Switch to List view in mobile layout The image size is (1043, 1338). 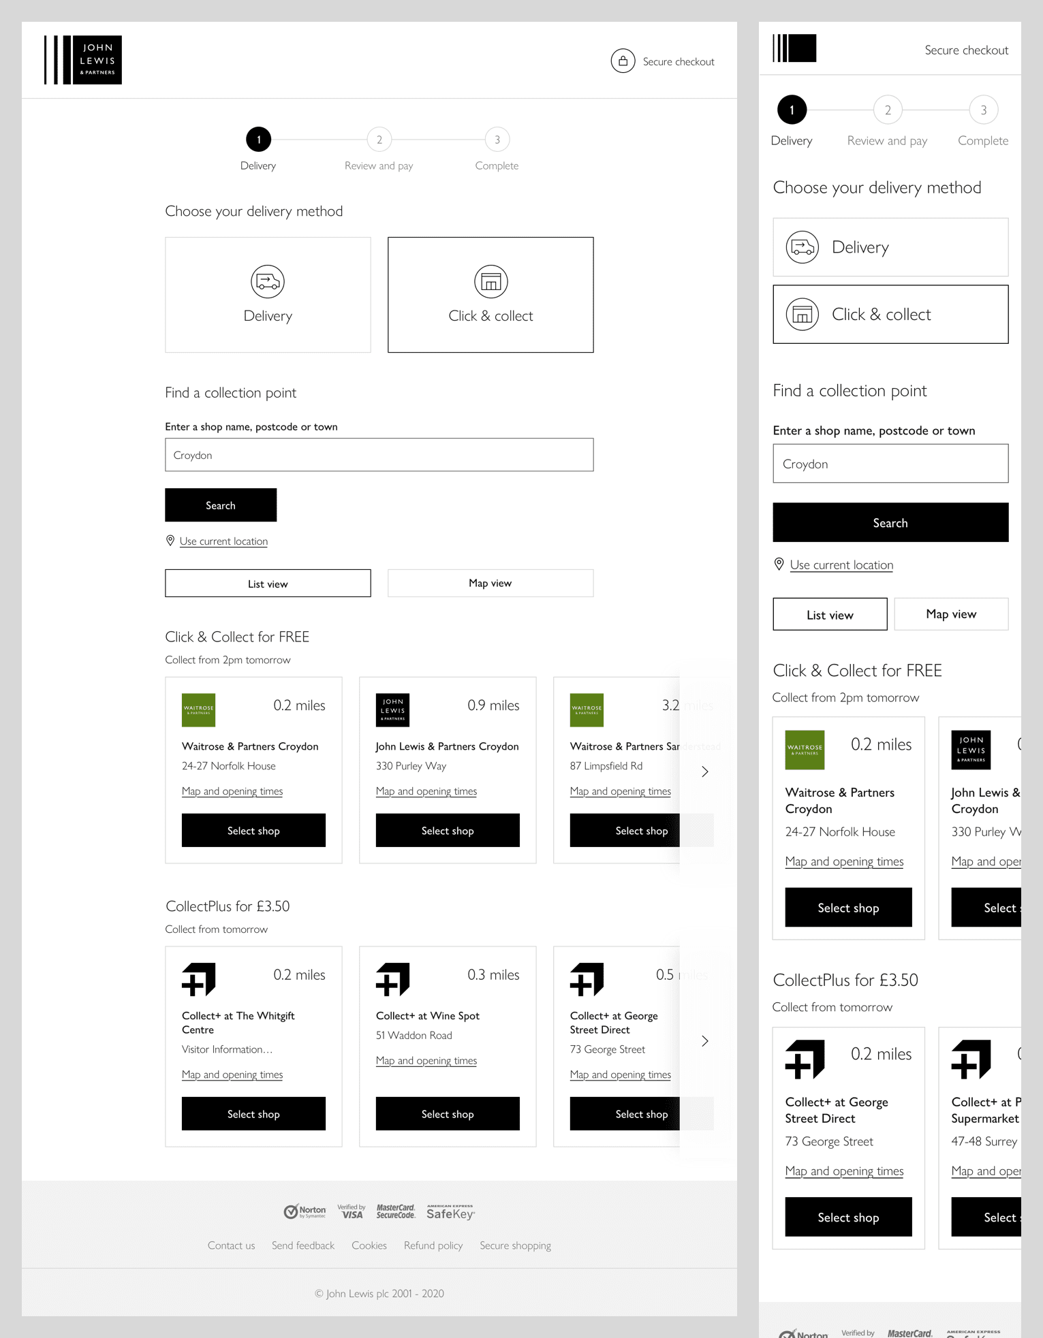(829, 615)
